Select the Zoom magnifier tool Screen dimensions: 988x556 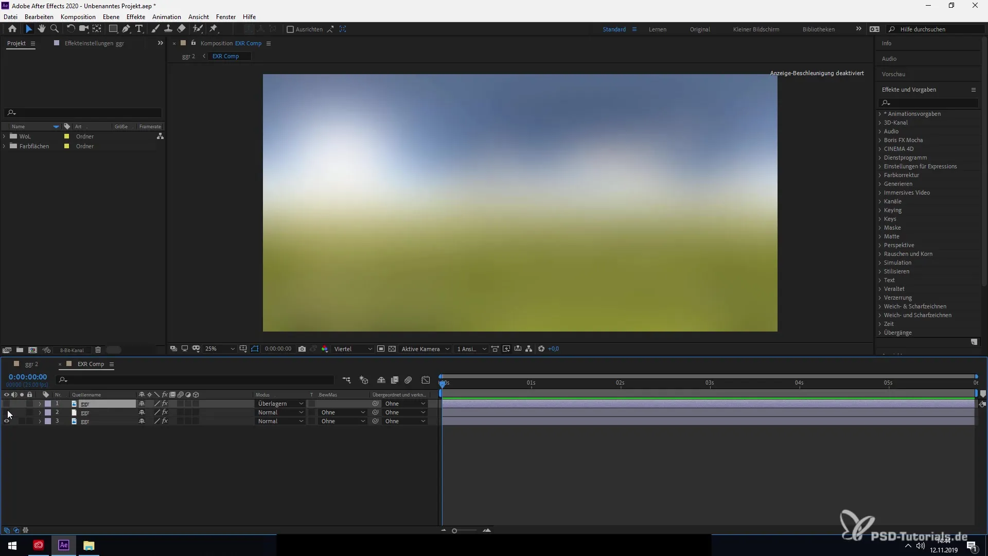click(x=55, y=29)
